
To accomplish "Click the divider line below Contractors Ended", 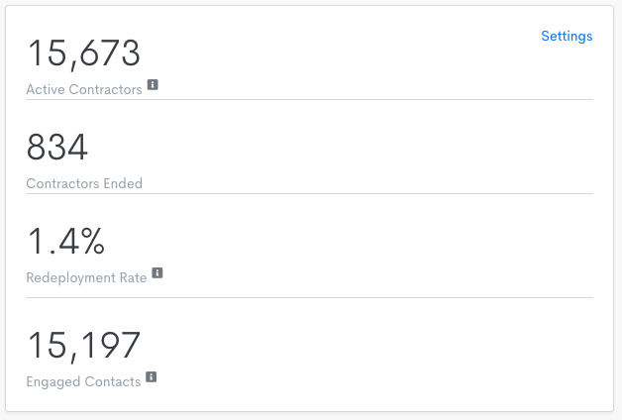I will (x=309, y=193).
